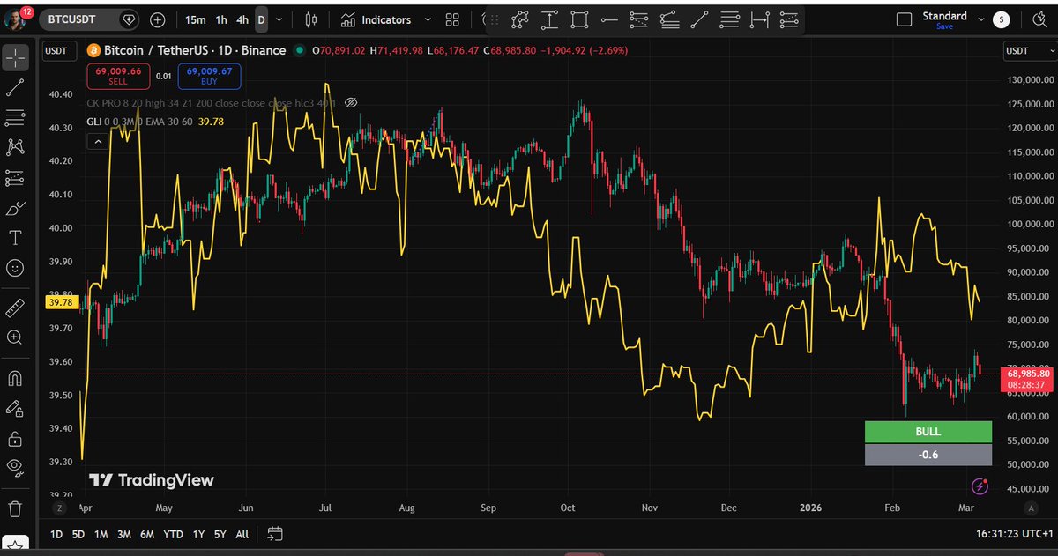
Task: Click the add symbol plus icon
Action: coord(157,19)
